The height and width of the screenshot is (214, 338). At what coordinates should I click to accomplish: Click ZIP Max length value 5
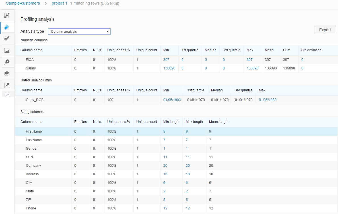[x=187, y=200]
